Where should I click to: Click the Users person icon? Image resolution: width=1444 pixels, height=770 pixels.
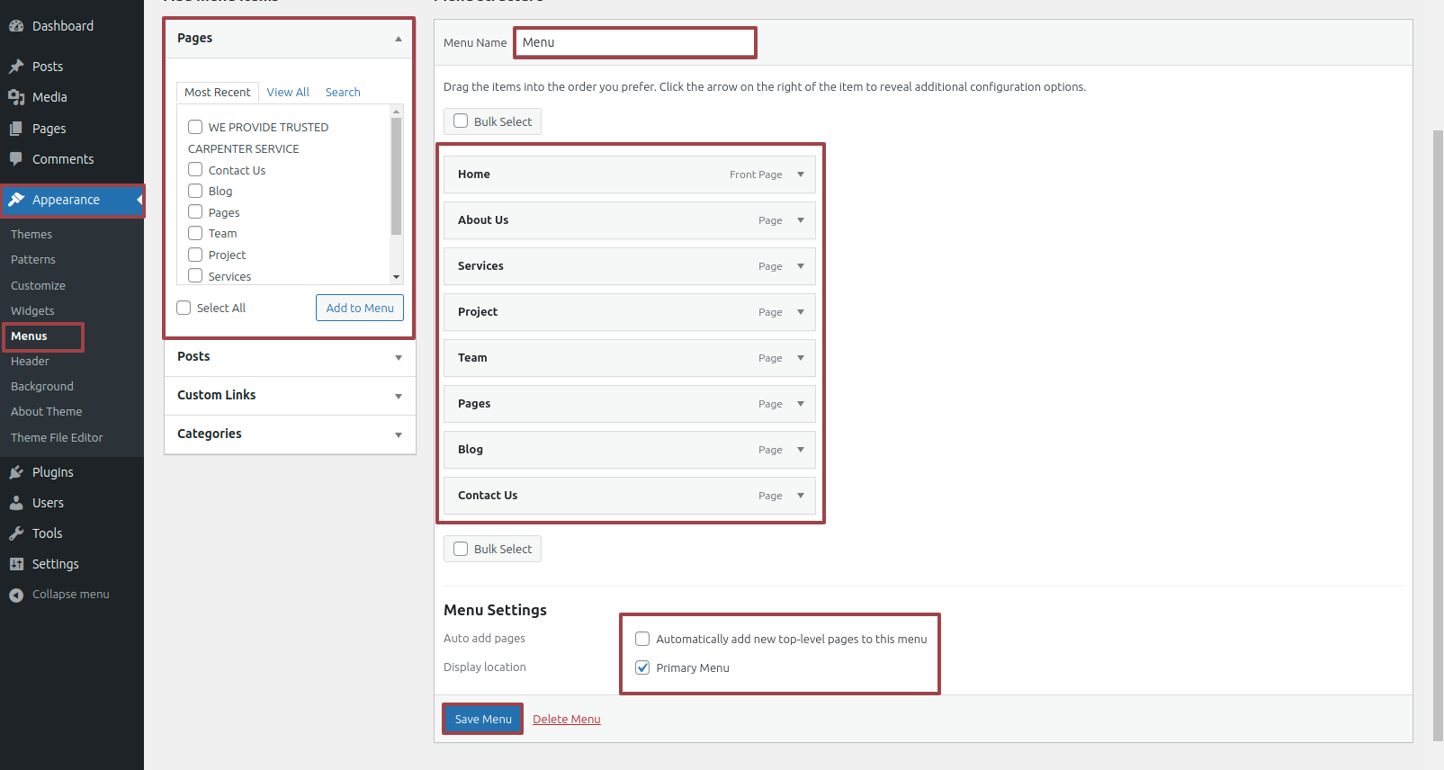[16, 503]
